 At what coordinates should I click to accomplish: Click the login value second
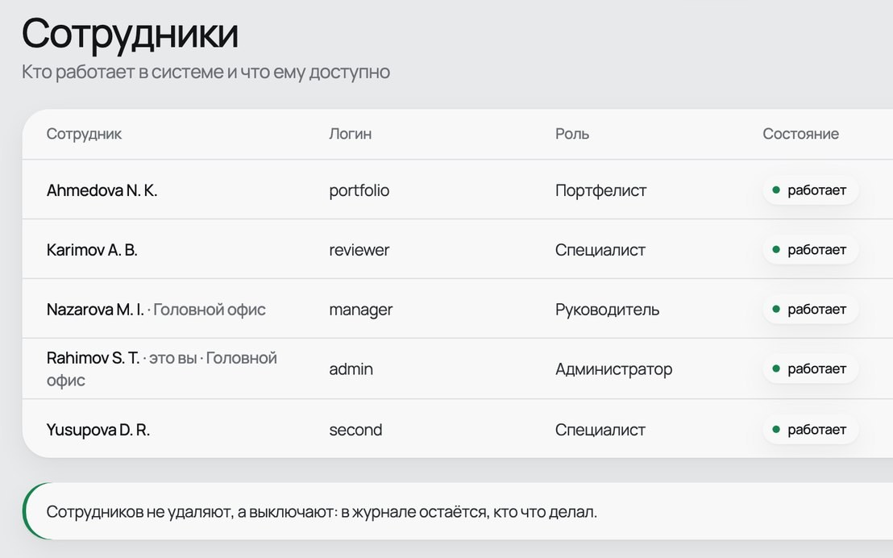[355, 430]
